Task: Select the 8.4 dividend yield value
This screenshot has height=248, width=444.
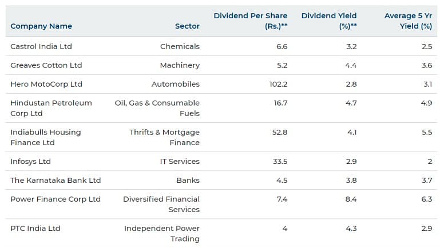Action: [x=351, y=199]
